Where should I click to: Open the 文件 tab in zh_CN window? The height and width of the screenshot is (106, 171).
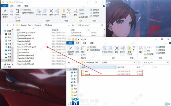coord(70,43)
